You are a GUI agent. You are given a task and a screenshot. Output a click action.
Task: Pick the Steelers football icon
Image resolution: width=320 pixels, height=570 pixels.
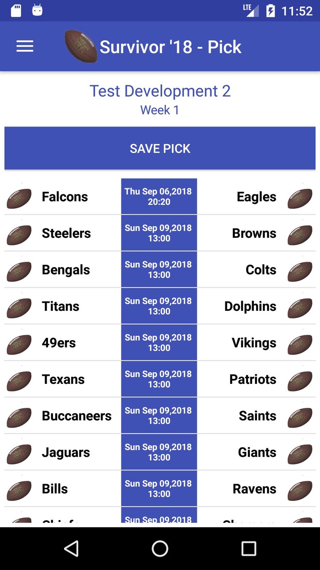[19, 235]
